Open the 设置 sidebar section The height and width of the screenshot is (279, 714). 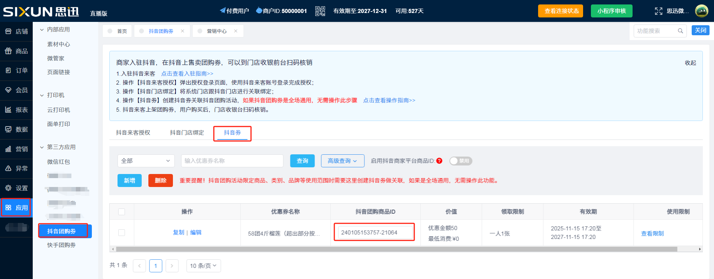point(16,188)
